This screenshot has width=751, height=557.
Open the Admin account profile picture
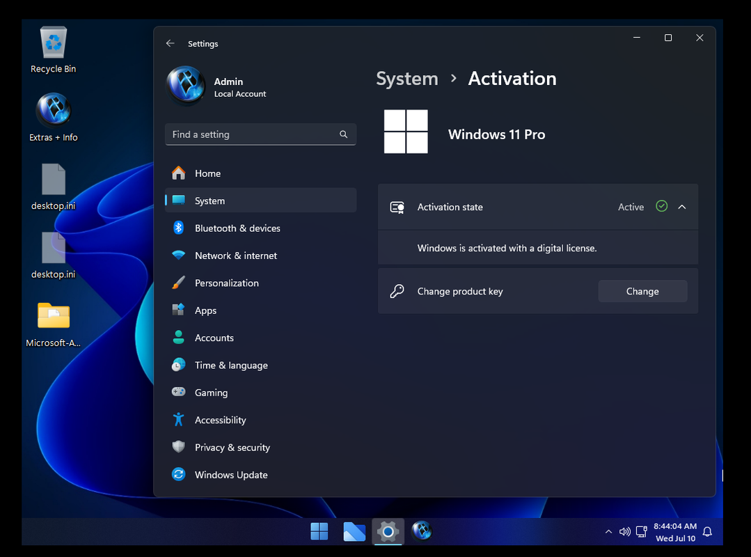(186, 85)
